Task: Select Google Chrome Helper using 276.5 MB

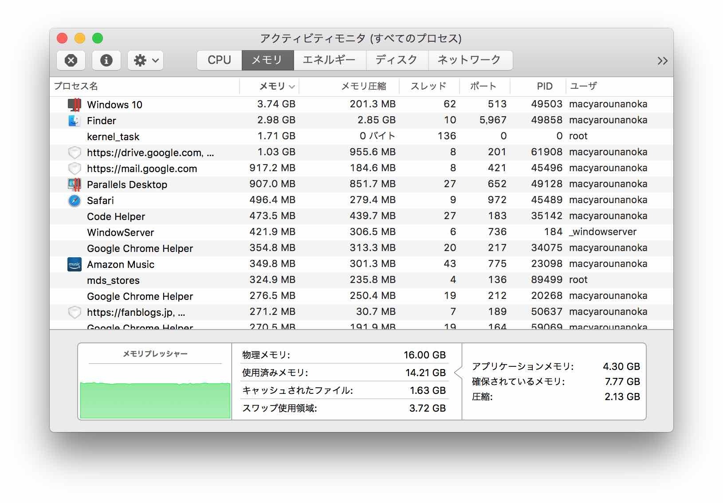Action: point(361,296)
